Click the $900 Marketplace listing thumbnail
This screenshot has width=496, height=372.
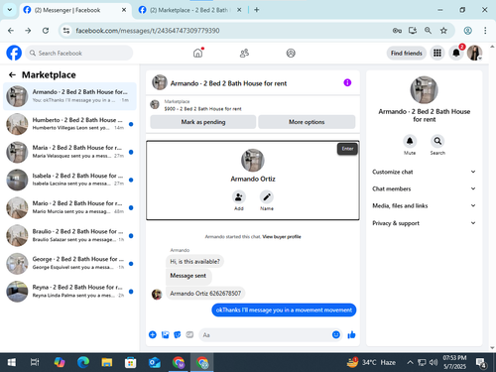[x=155, y=105]
